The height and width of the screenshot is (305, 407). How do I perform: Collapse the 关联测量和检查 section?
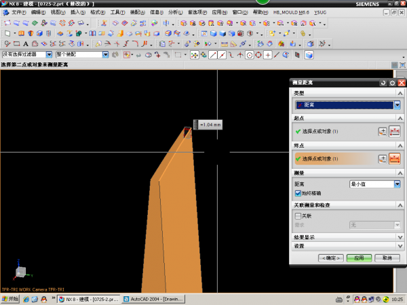coord(400,205)
